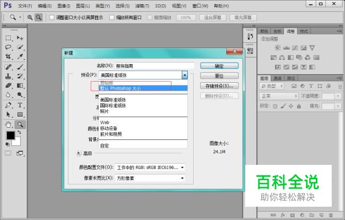Open the Properties panel icon
The width and height of the screenshot is (345, 220).
tap(250, 51)
